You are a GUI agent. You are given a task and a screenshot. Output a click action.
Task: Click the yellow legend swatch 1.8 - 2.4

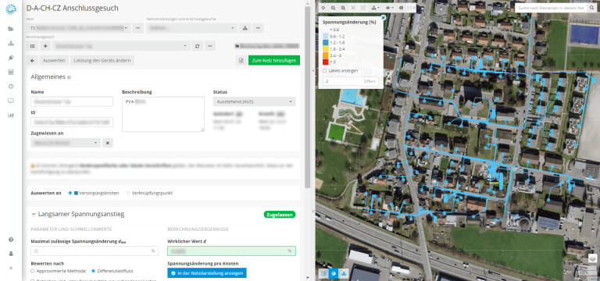(x=326, y=49)
